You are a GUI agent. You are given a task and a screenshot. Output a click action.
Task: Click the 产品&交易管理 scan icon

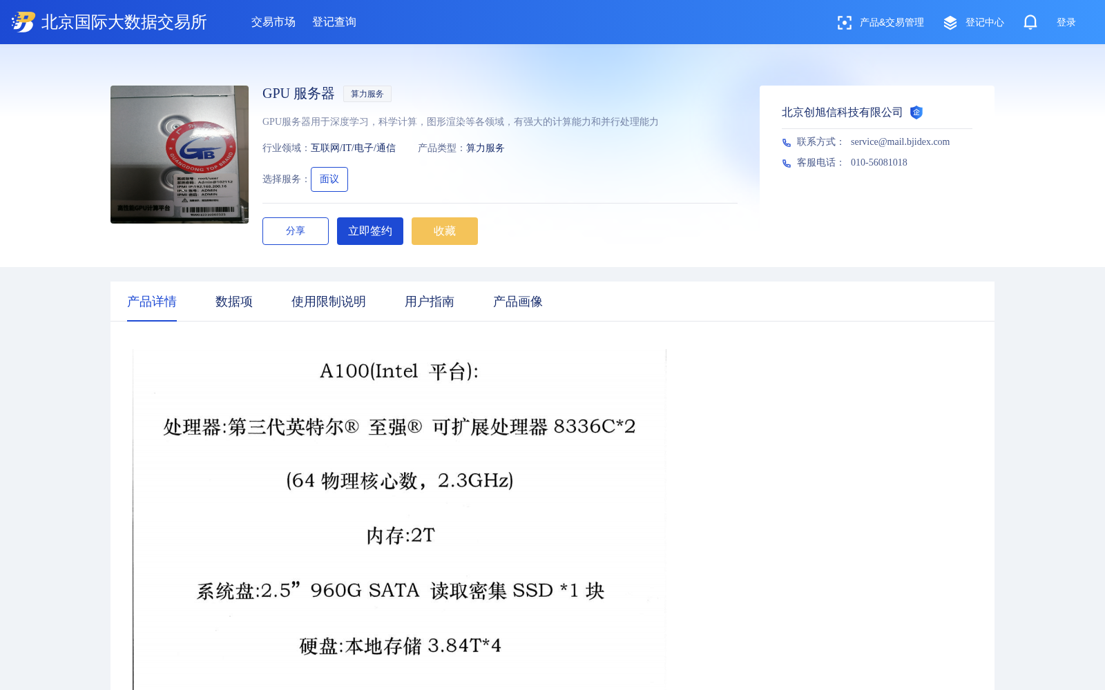click(844, 23)
